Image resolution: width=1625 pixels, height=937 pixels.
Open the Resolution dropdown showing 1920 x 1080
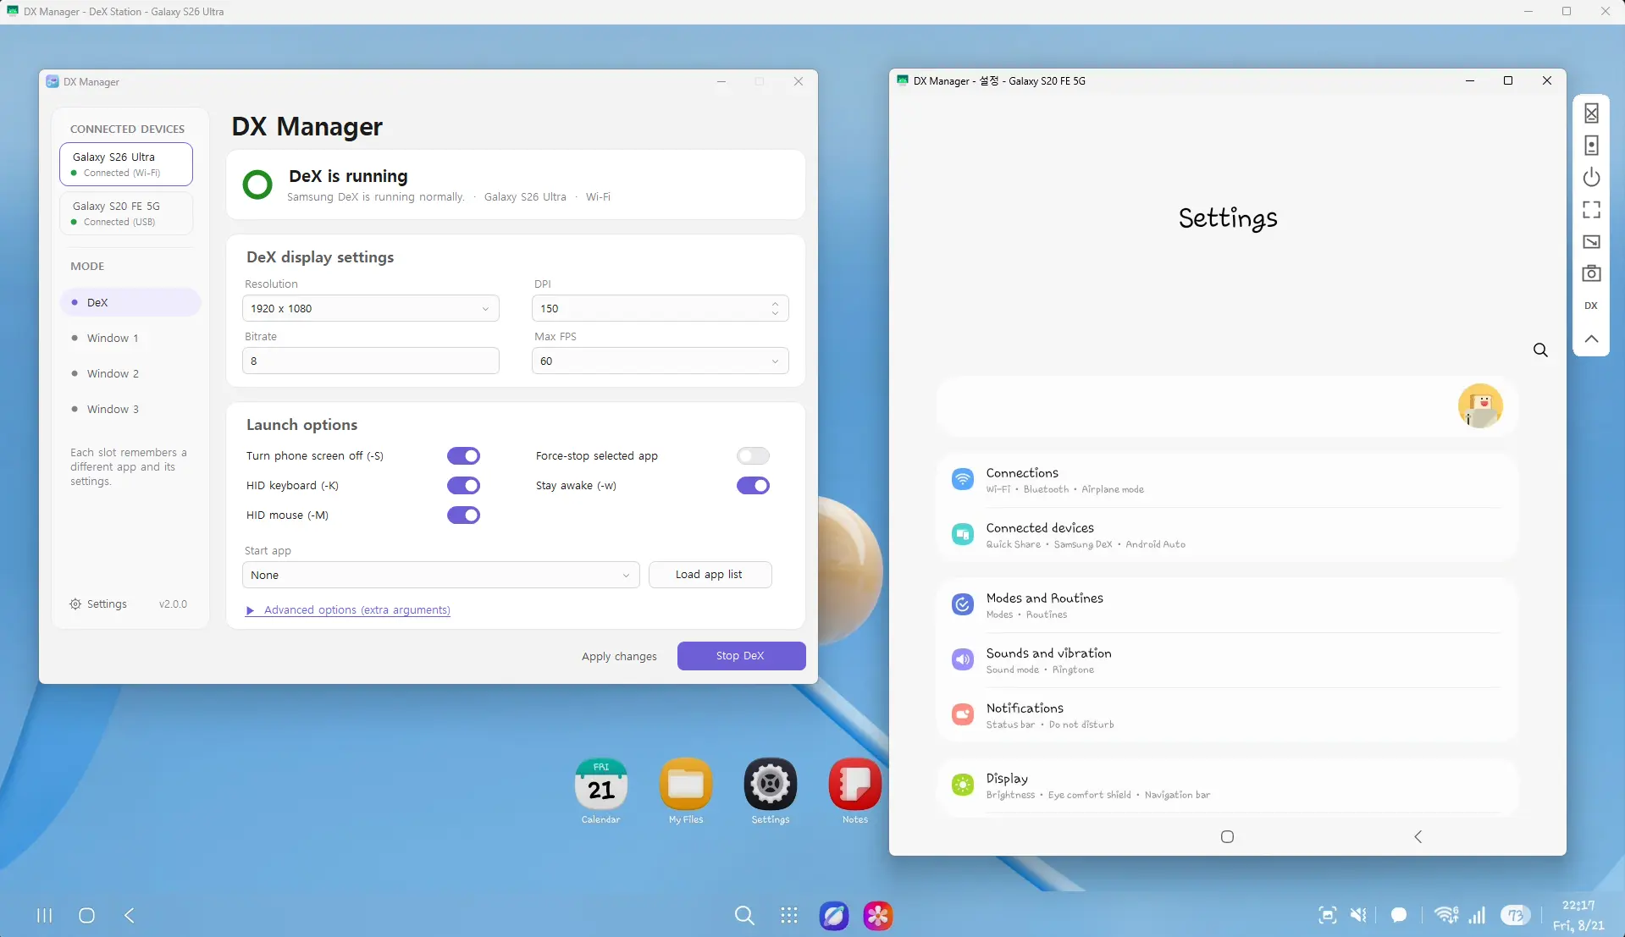(x=371, y=308)
